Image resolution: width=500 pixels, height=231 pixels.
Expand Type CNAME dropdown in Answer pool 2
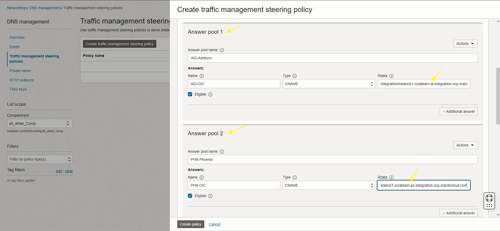pos(329,185)
